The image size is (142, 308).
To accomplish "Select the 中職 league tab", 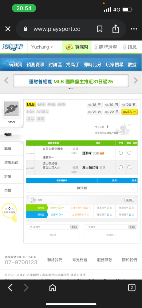I will (x=51, y=104).
